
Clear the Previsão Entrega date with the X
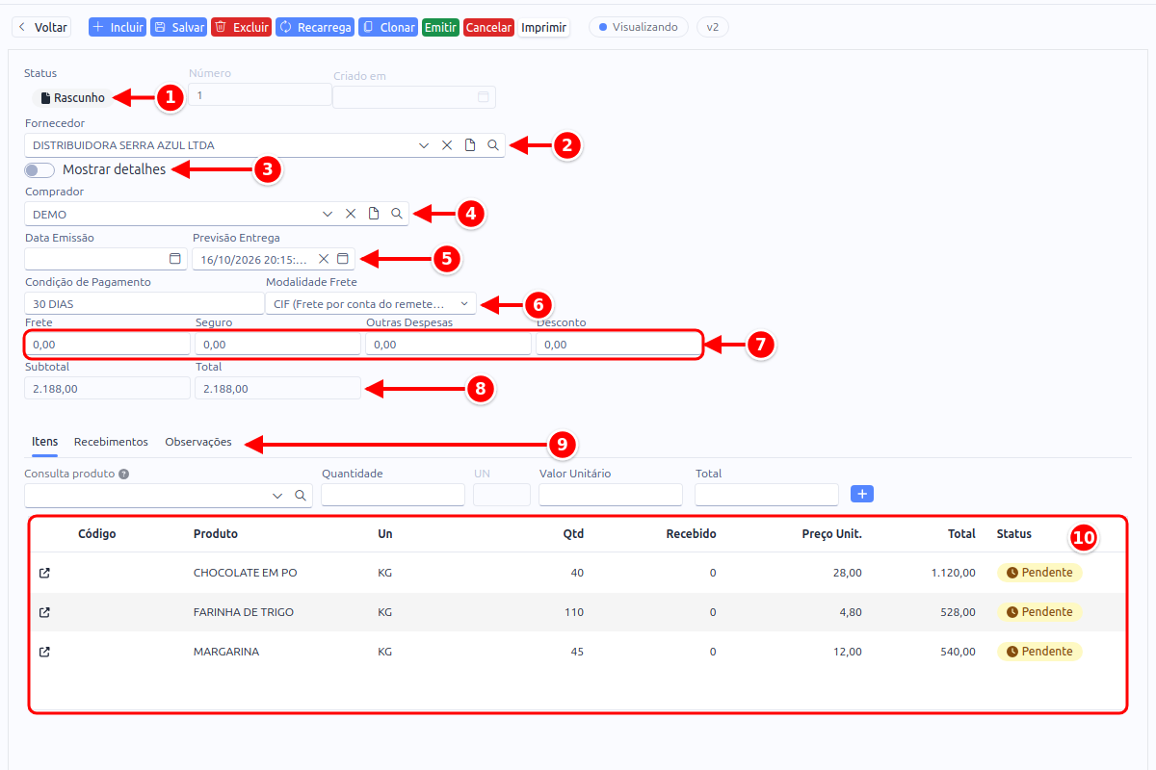pyautogui.click(x=324, y=259)
